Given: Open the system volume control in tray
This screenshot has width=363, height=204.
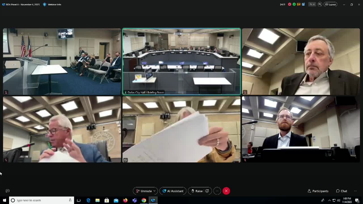Looking at the screenshot, I should [x=339, y=200].
